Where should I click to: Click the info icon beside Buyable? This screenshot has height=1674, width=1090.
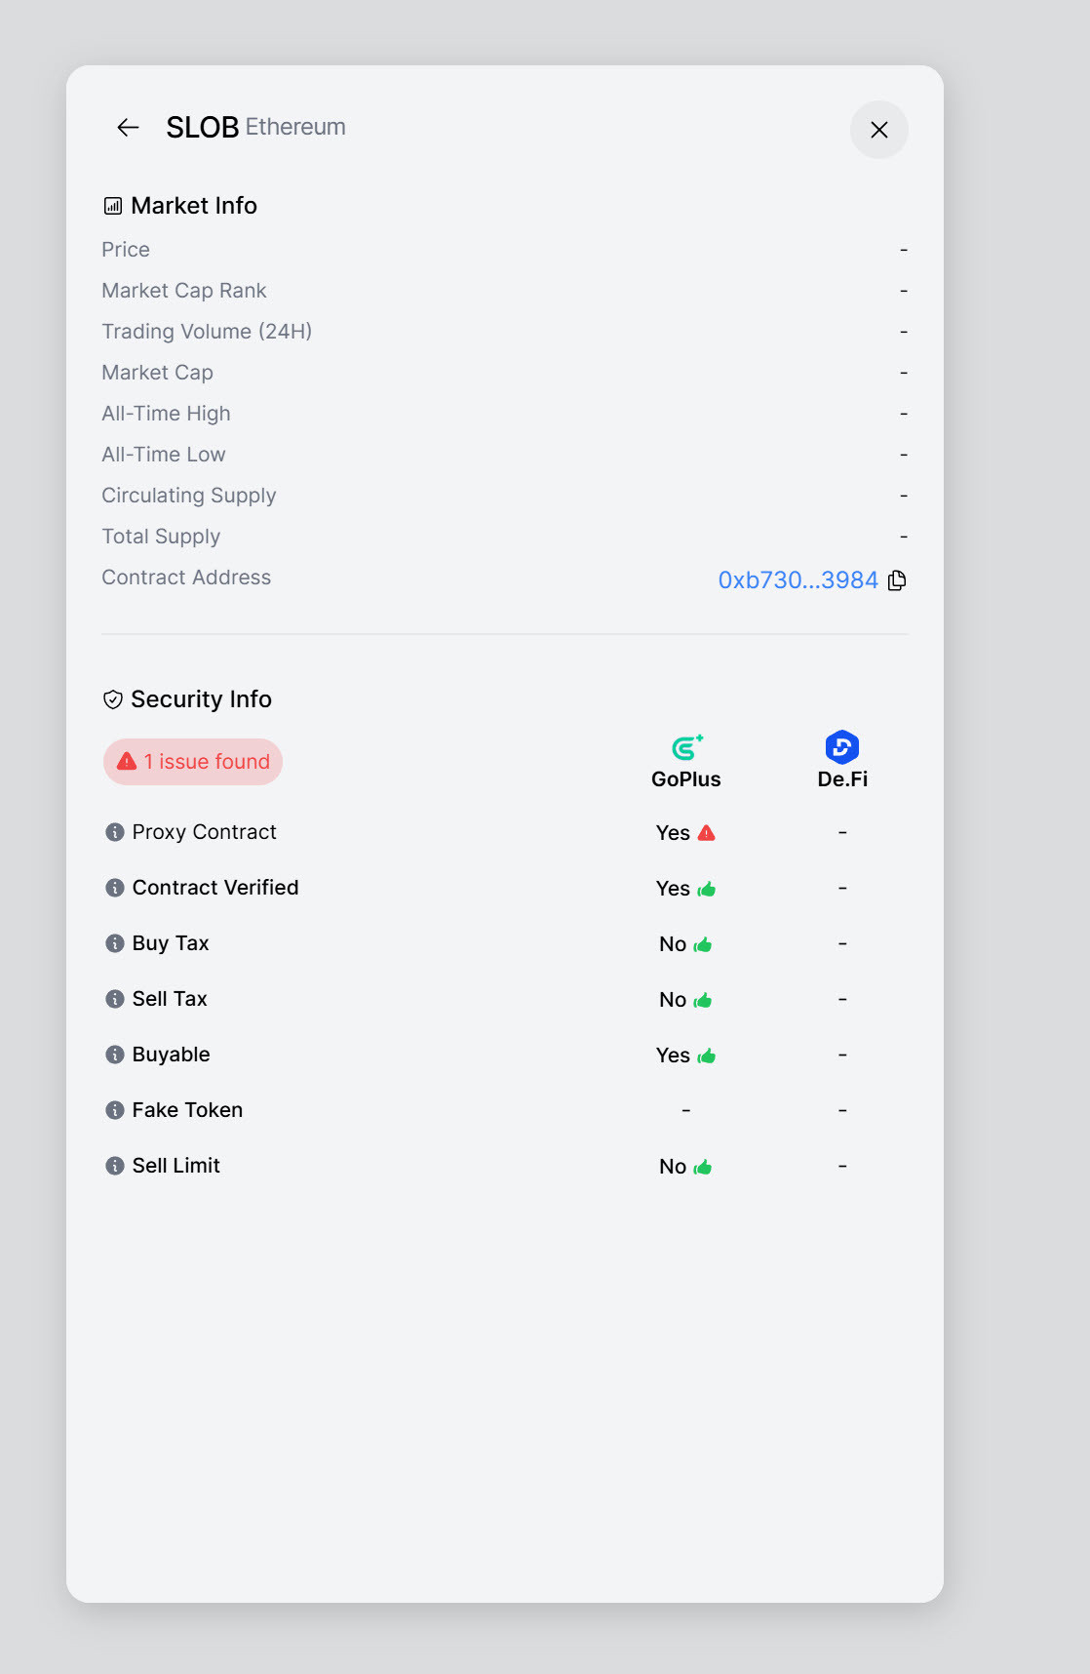[x=115, y=1055]
